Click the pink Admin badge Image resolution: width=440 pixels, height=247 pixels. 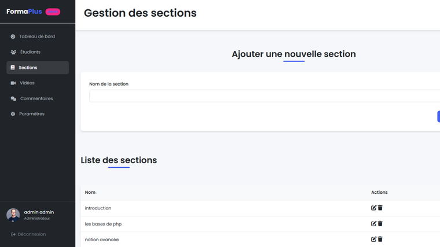(53, 12)
